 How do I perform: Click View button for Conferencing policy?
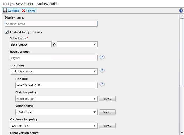[x=107, y=126]
